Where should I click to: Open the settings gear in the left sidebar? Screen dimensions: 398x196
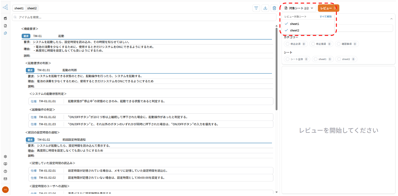tap(5, 156)
